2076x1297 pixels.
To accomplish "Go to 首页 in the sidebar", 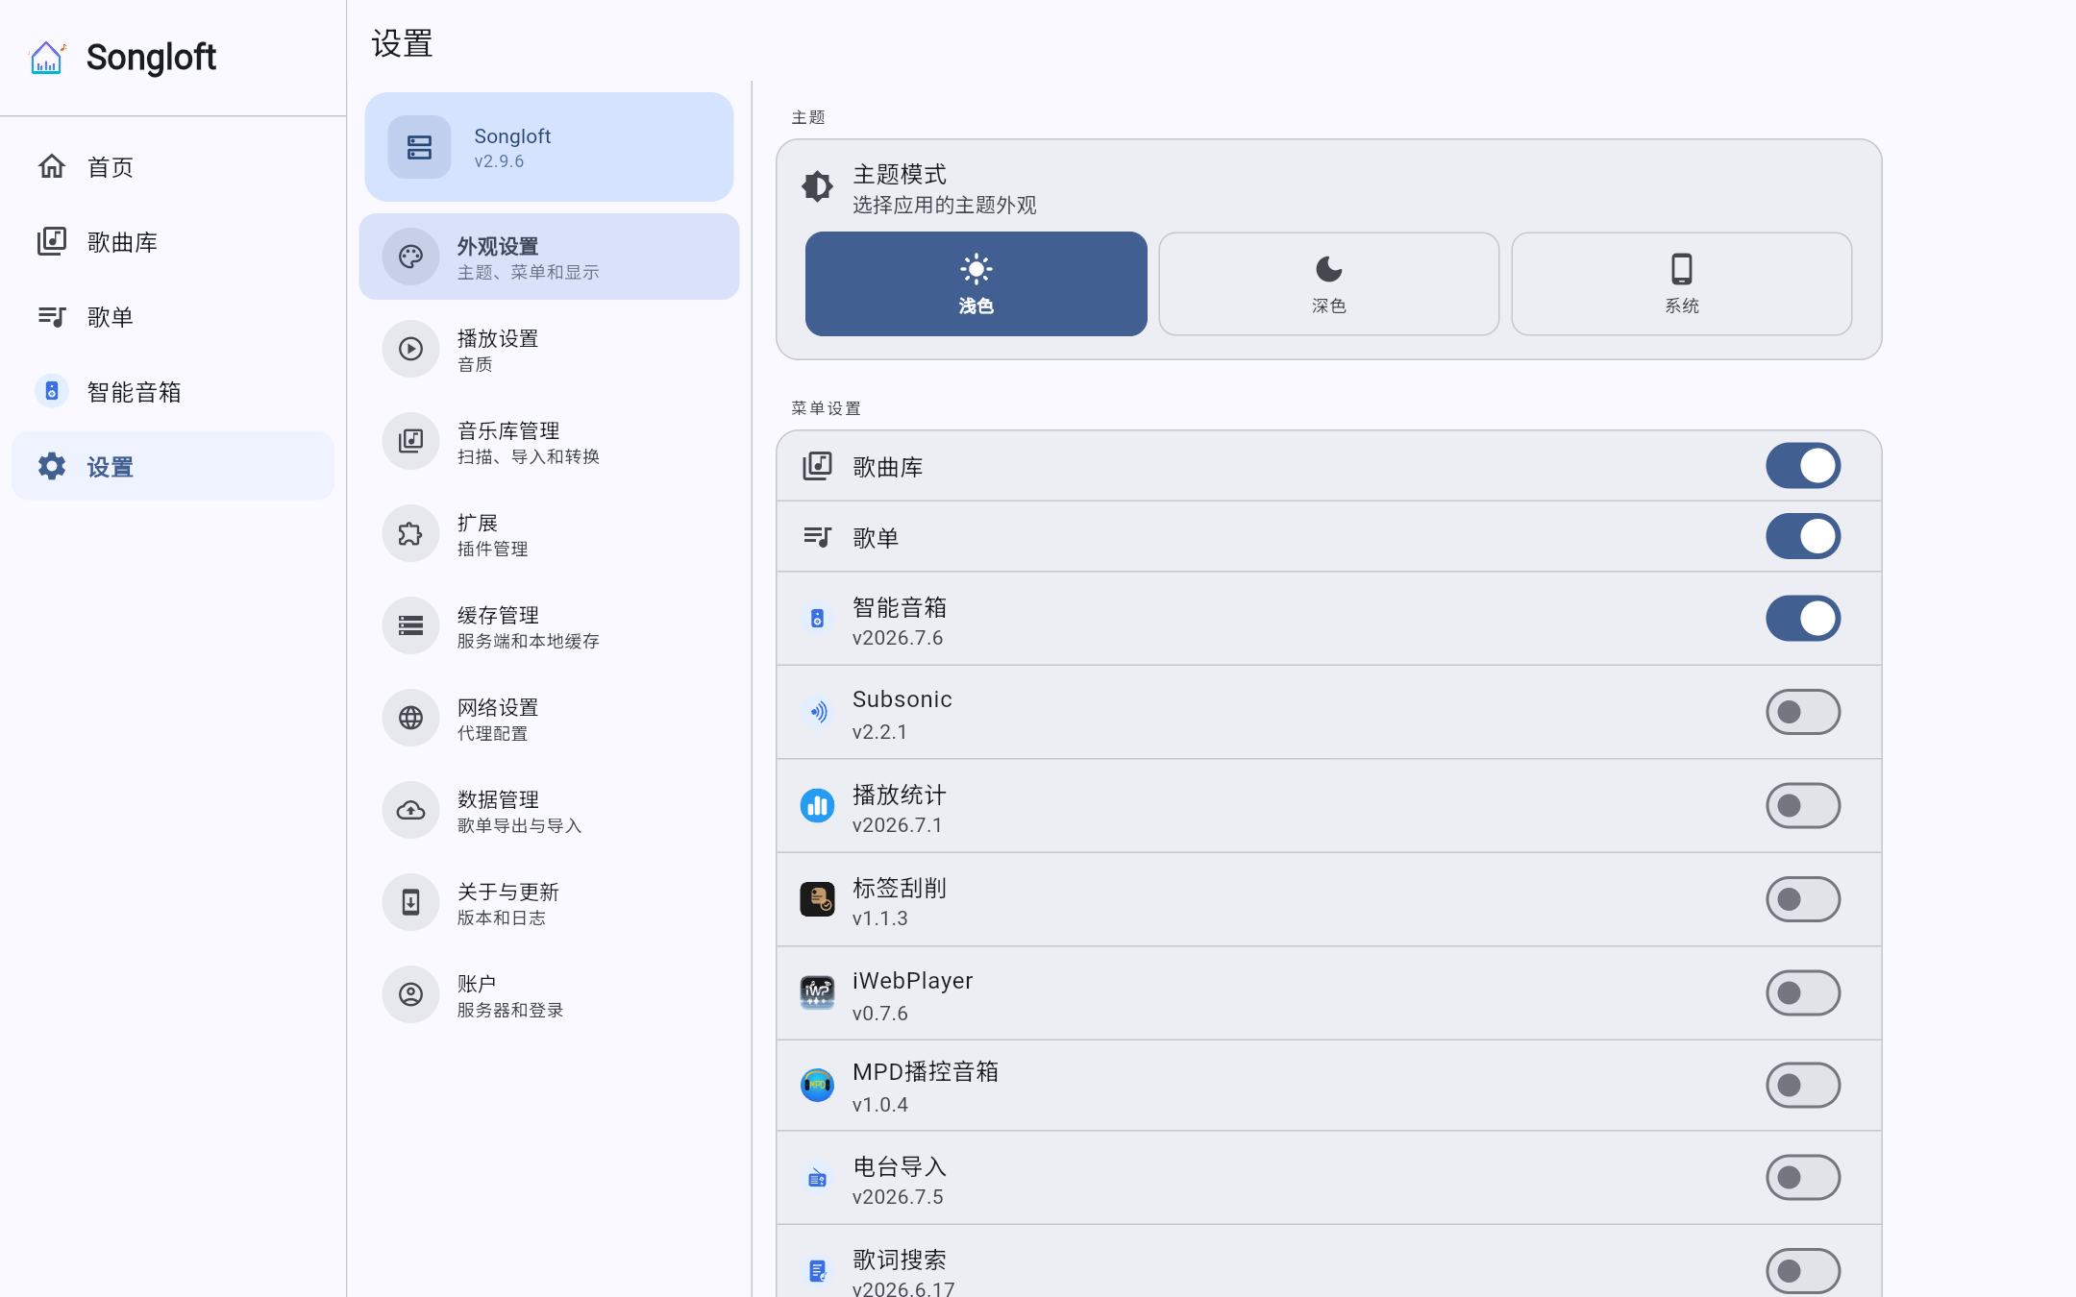I will tap(173, 166).
